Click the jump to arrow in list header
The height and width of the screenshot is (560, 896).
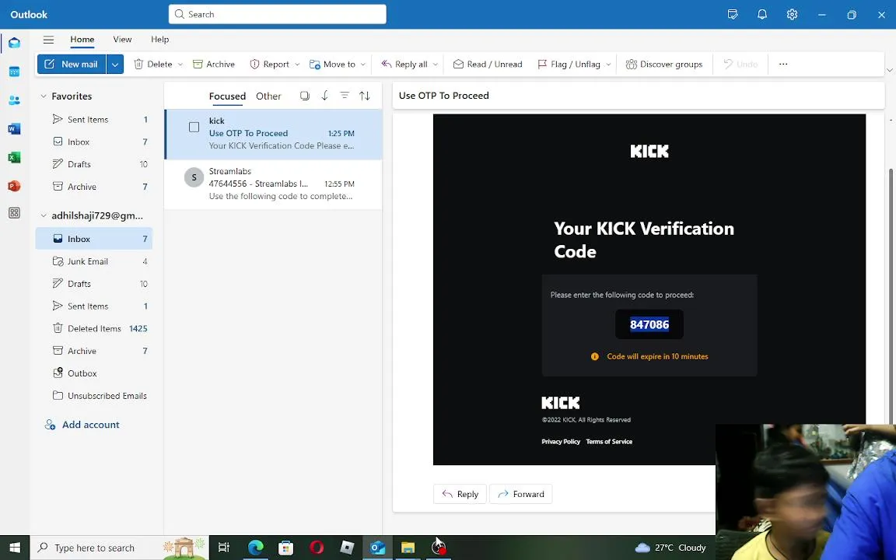[324, 96]
